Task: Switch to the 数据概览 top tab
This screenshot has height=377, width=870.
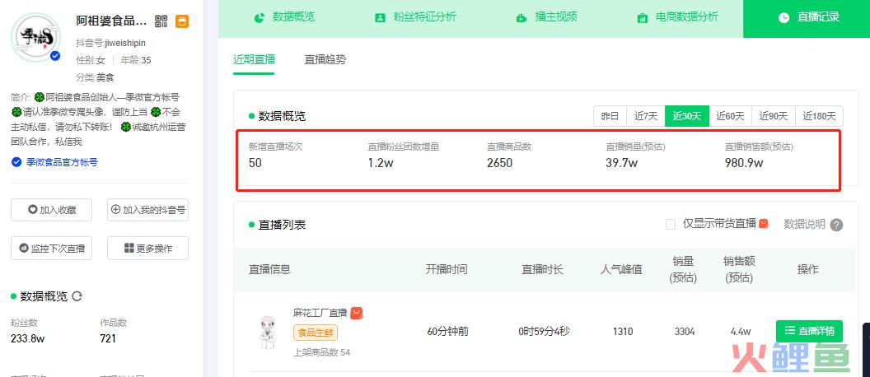Action: pyautogui.click(x=284, y=17)
